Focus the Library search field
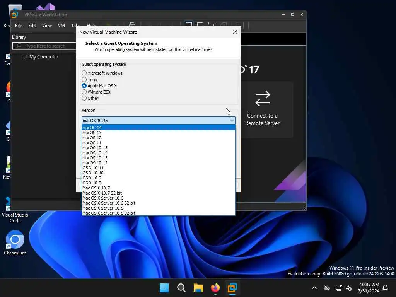This screenshot has height=297, width=396. click(x=44, y=46)
